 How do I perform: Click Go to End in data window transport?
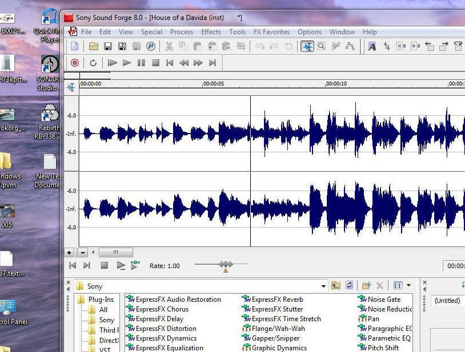87,265
